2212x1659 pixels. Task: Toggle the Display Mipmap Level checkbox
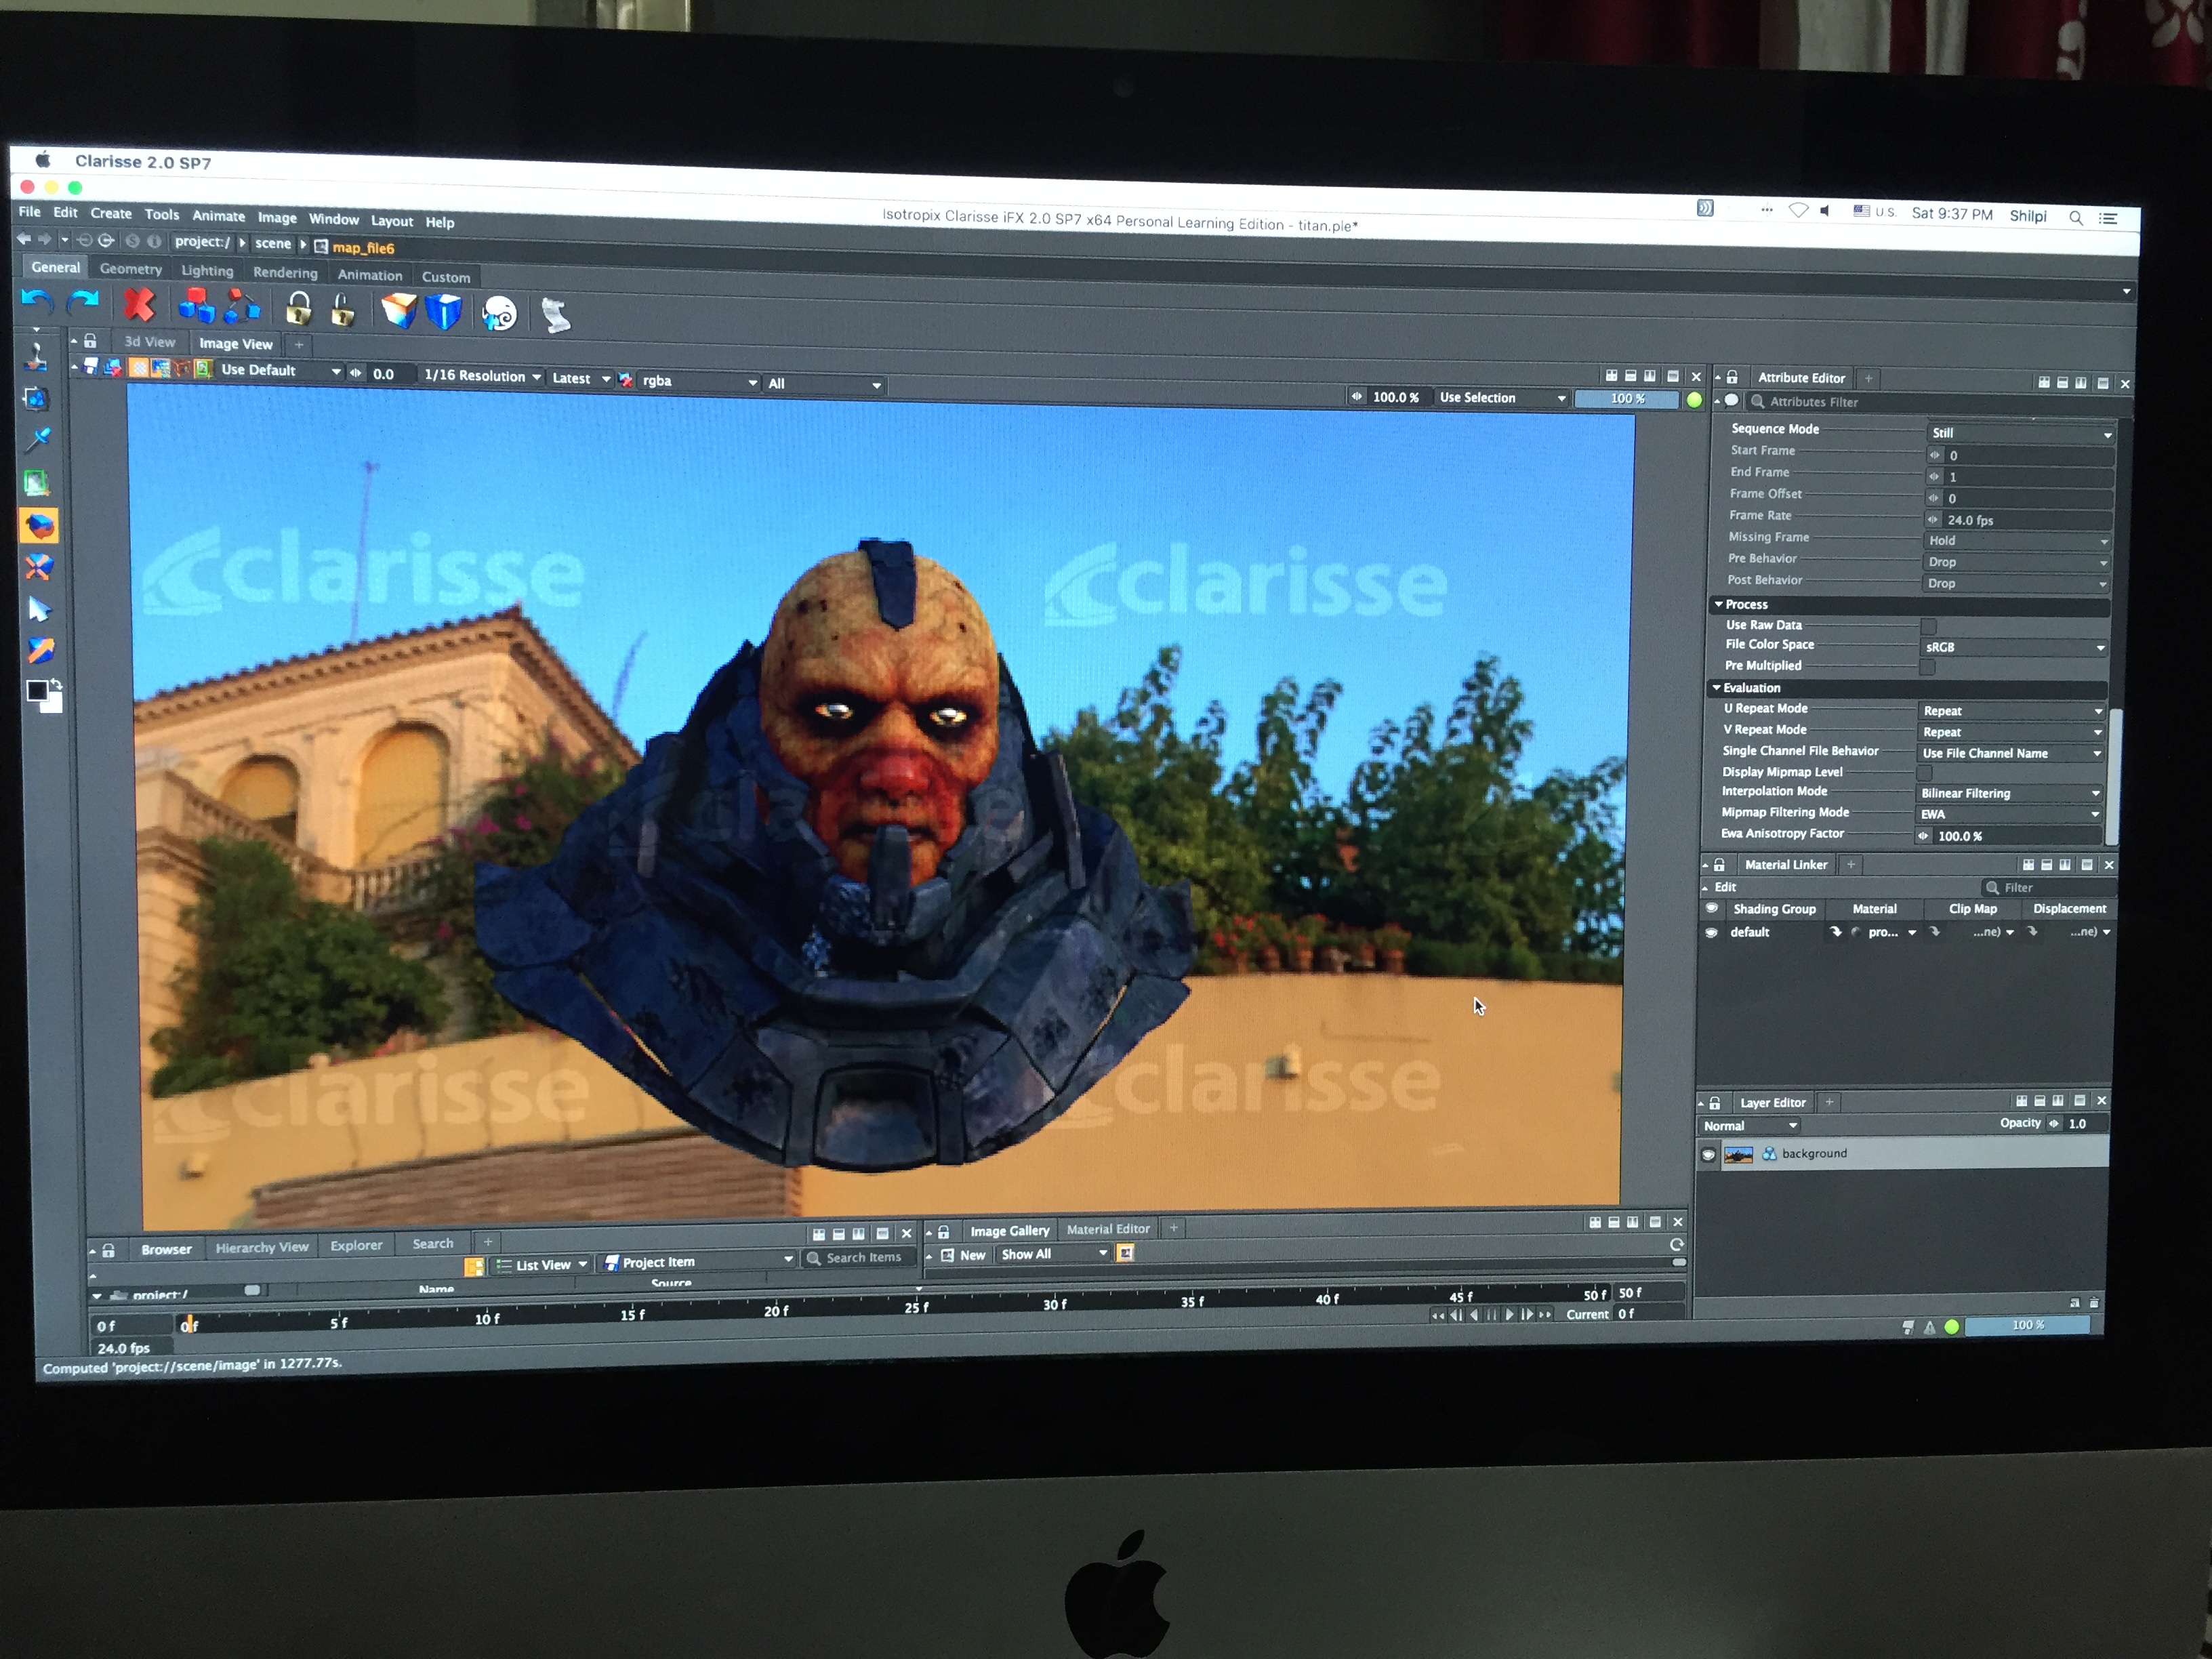tap(1924, 773)
